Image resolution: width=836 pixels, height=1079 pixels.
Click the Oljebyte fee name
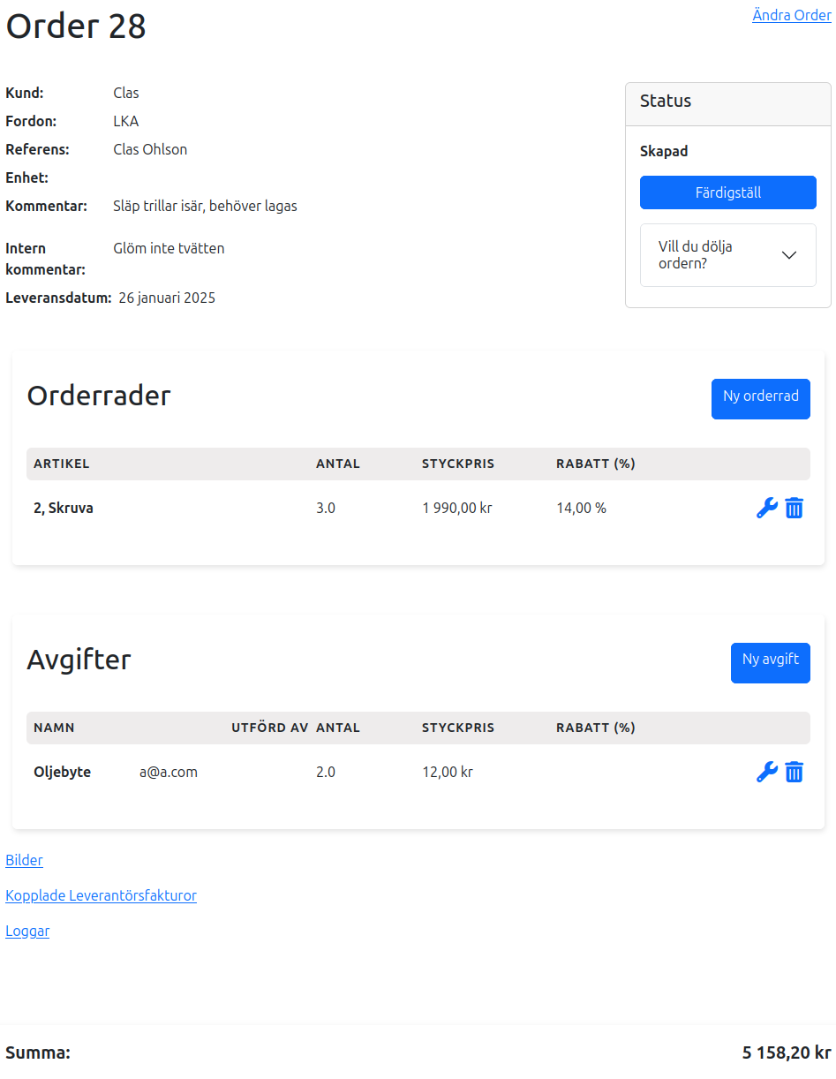(62, 772)
